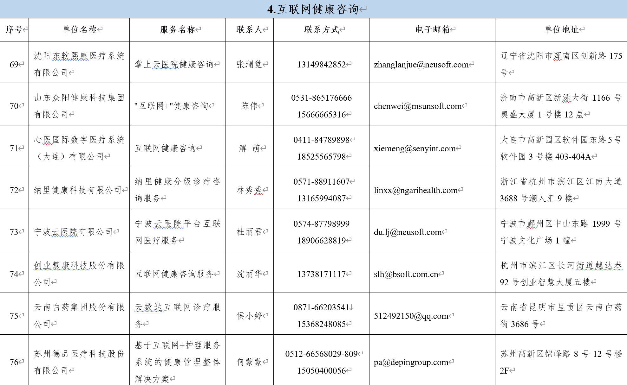
Task: Click phone number 13165994087
Action: [322, 198]
